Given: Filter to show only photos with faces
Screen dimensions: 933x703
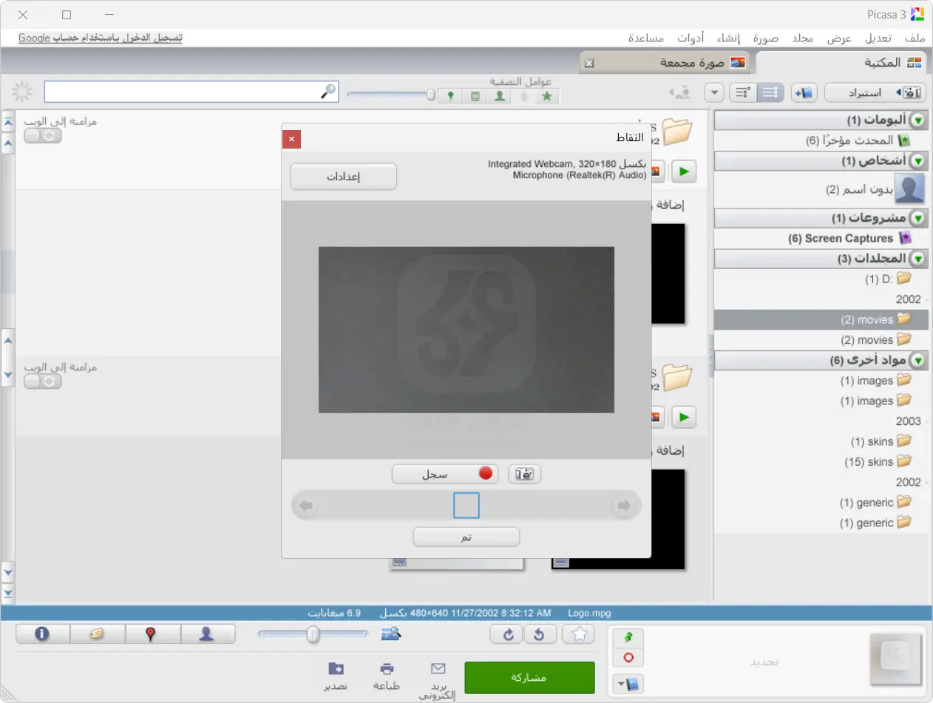Looking at the screenshot, I should (500, 96).
